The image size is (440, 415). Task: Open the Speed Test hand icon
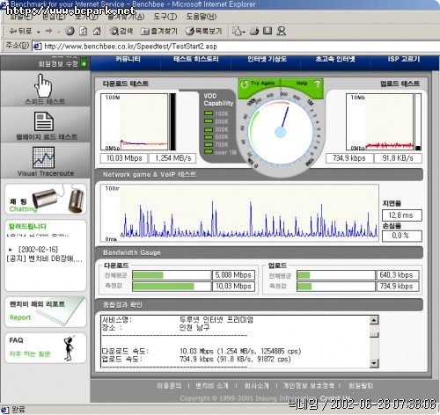(43, 85)
